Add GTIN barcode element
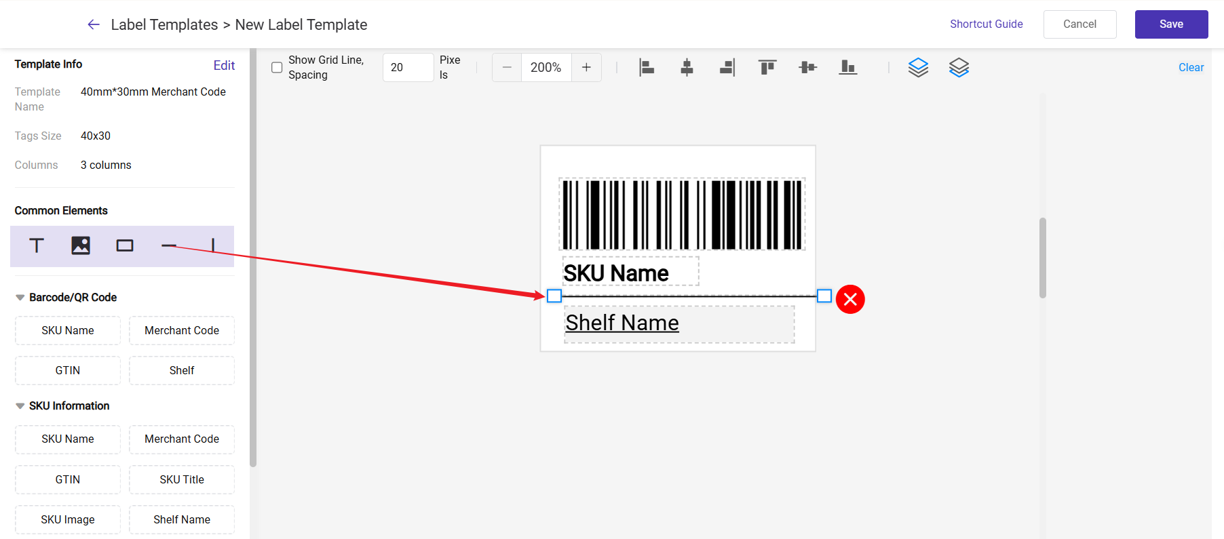 tap(68, 371)
